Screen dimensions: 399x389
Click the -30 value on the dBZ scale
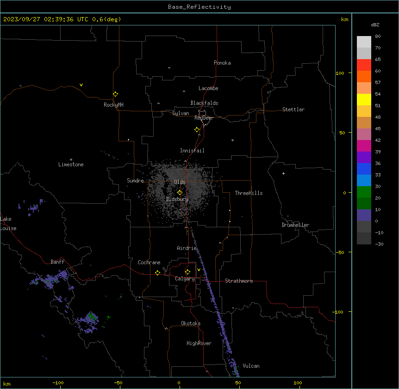click(379, 244)
